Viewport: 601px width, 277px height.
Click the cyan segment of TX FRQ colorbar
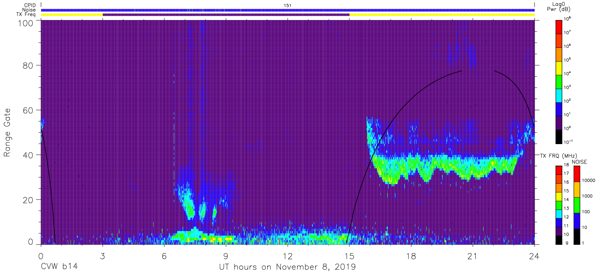click(x=558, y=213)
